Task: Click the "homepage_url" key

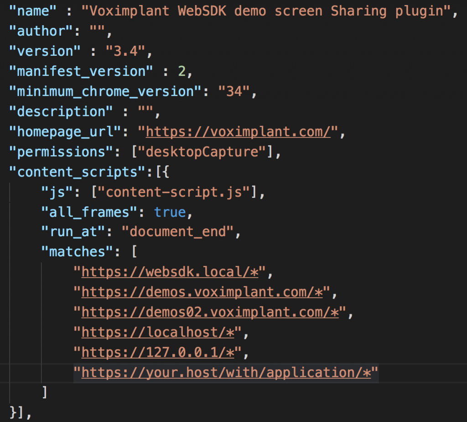Action: point(65,132)
